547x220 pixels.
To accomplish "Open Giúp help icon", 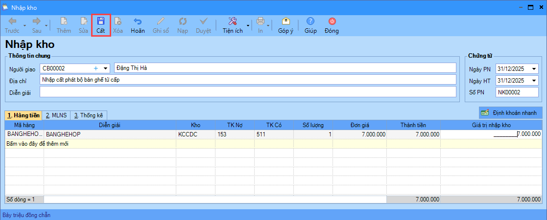I will pyautogui.click(x=310, y=22).
